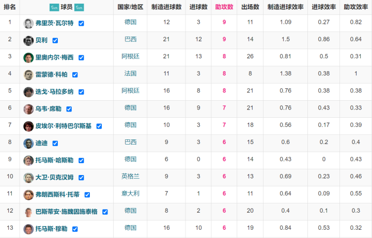Click the teal icon left of 球员 header
372x238 pixels.
tap(54, 7)
